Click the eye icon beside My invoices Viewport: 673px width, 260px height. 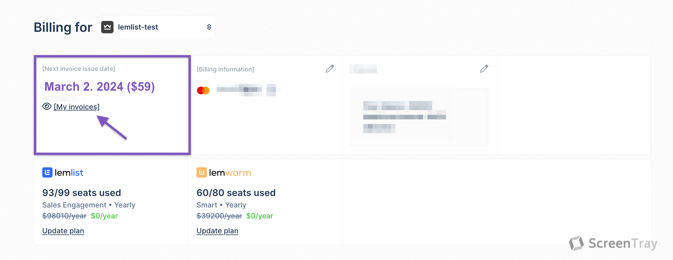(x=47, y=106)
